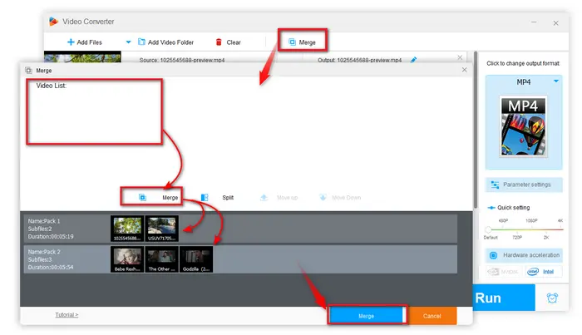Select the Pack 1 row
This screenshot has width=582, height=335.
pos(240,229)
